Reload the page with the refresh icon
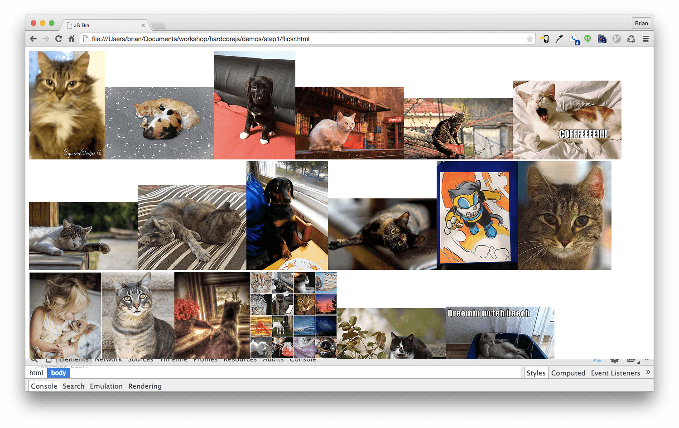 coord(58,39)
